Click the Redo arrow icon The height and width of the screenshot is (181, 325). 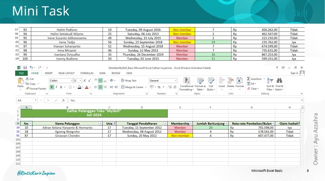click(40, 67)
